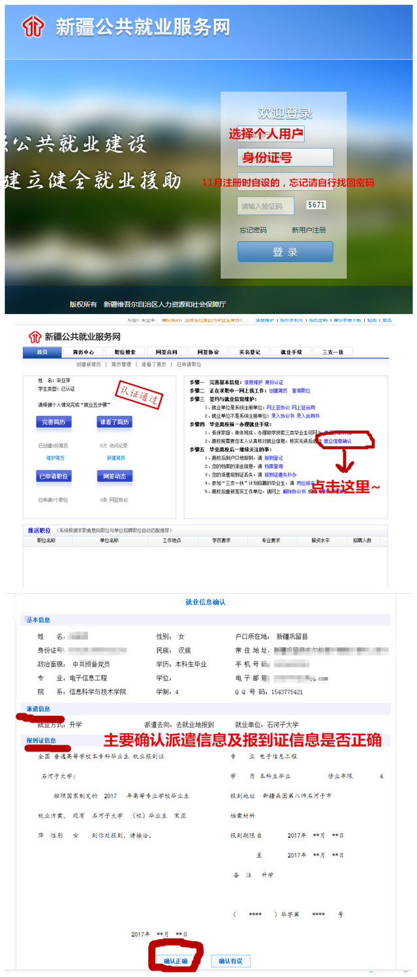
Task: Select 已申请职位 in the sub-menu
Action: [x=189, y=364]
